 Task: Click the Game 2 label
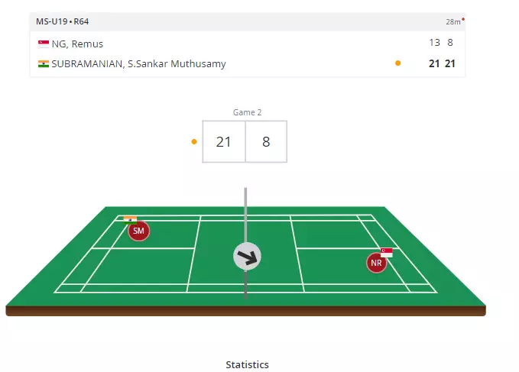pyautogui.click(x=247, y=112)
